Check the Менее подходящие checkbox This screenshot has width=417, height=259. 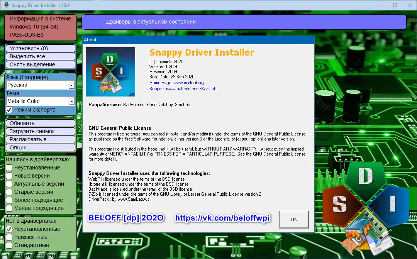click(x=9, y=208)
